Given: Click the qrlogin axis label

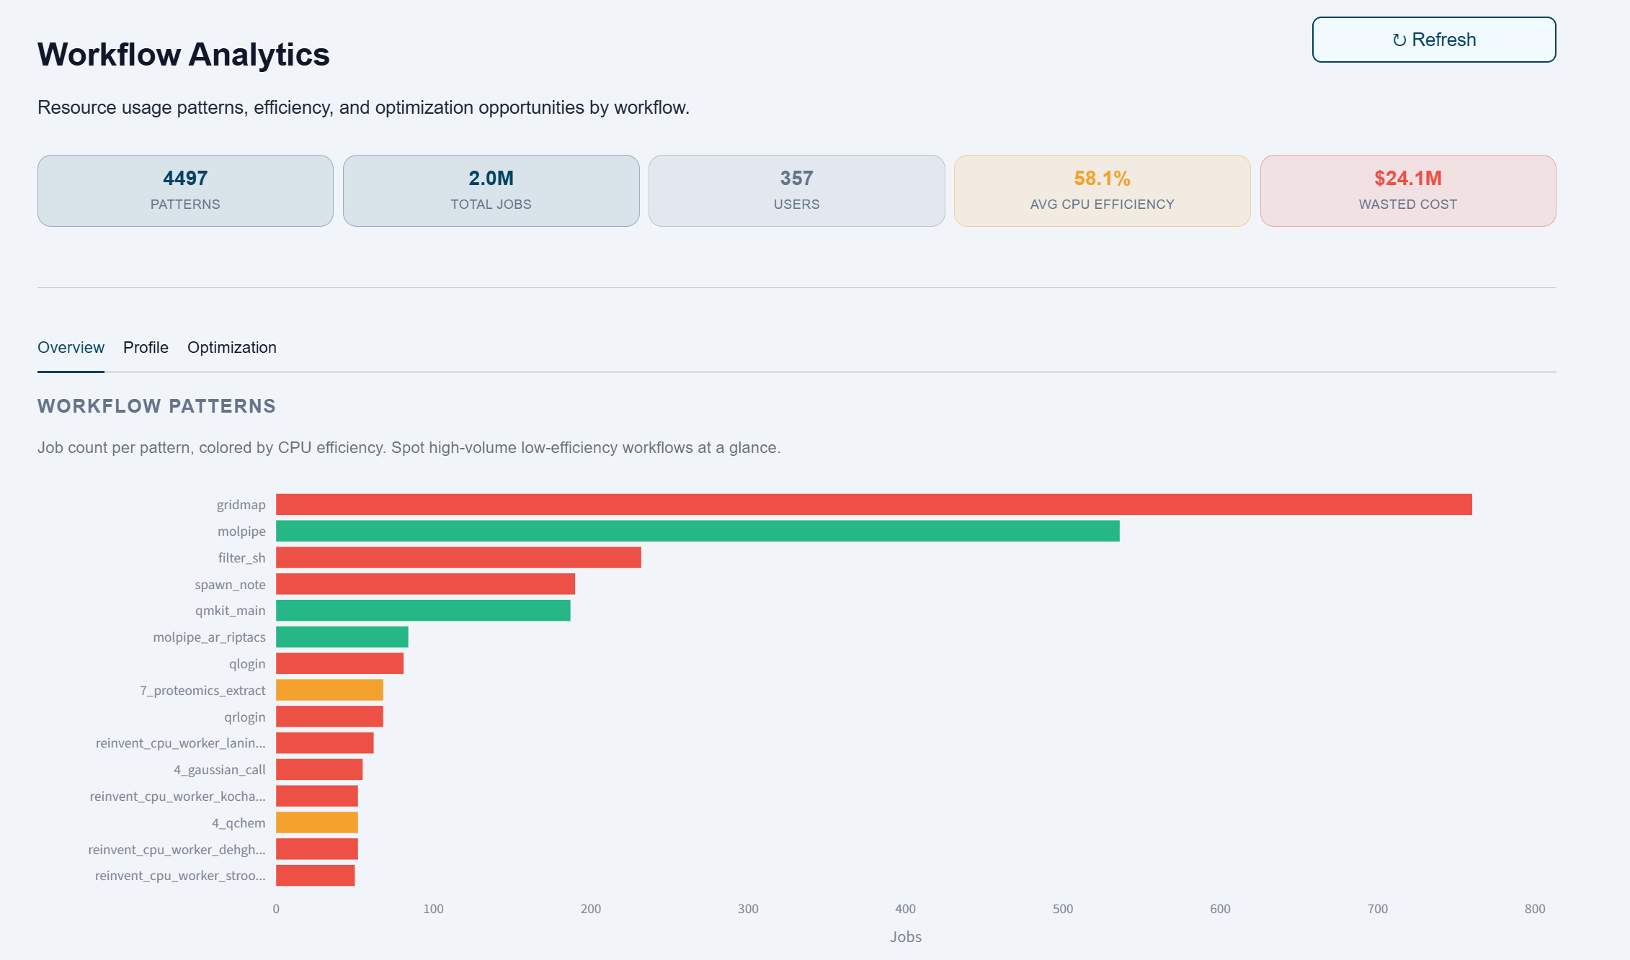Looking at the screenshot, I should coord(244,717).
